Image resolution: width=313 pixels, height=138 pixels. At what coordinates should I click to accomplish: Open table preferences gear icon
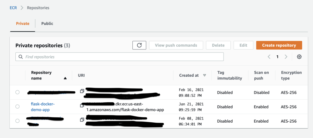299,57
